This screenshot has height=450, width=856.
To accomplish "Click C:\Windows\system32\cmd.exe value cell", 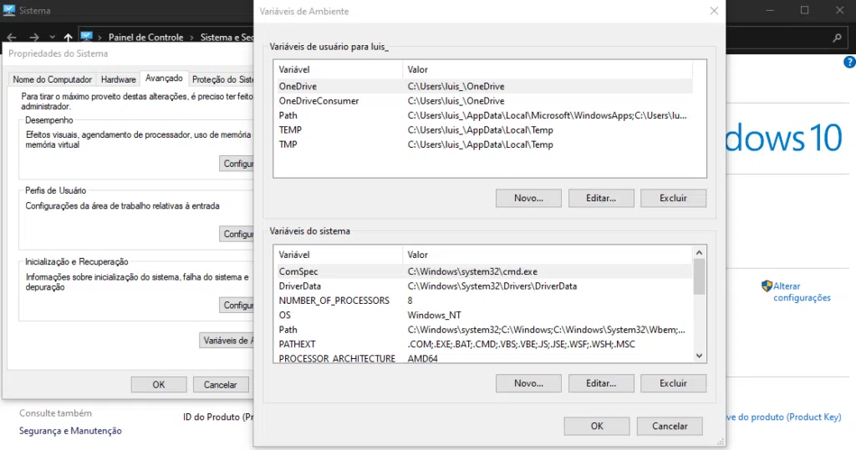I will [472, 271].
